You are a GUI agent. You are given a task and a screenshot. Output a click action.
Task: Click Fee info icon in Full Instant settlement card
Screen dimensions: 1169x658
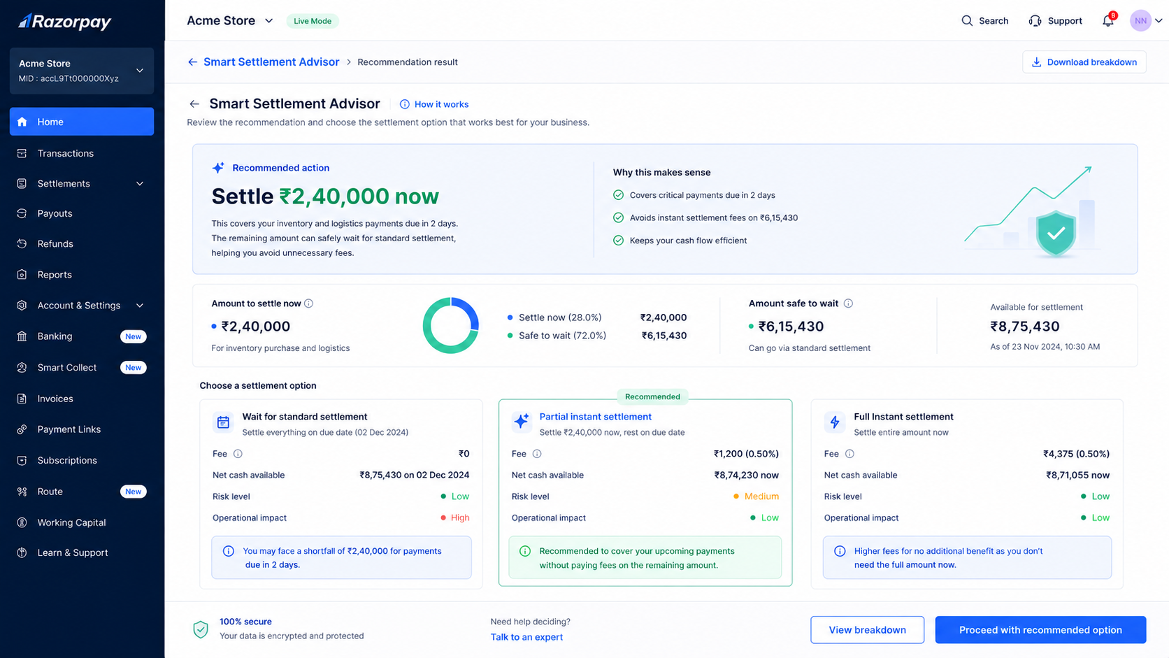pyautogui.click(x=849, y=454)
